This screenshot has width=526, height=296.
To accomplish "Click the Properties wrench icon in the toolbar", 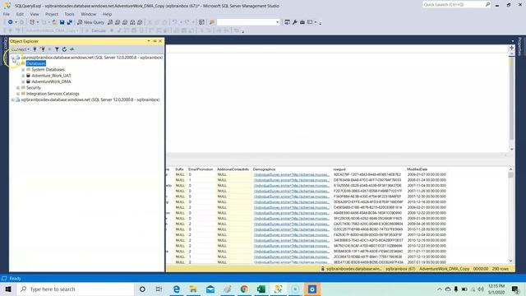I will coord(295,22).
